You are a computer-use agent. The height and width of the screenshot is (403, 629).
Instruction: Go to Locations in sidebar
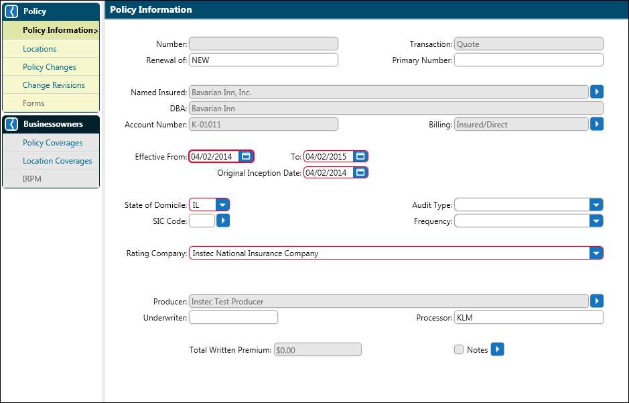(40, 49)
